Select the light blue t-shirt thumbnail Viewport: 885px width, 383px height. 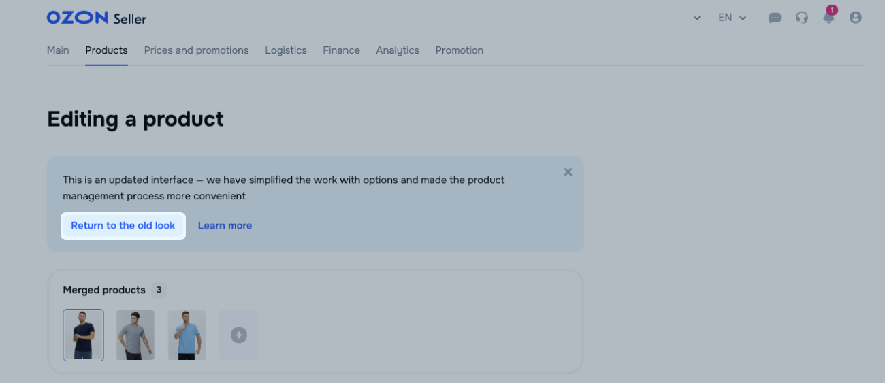pos(187,335)
